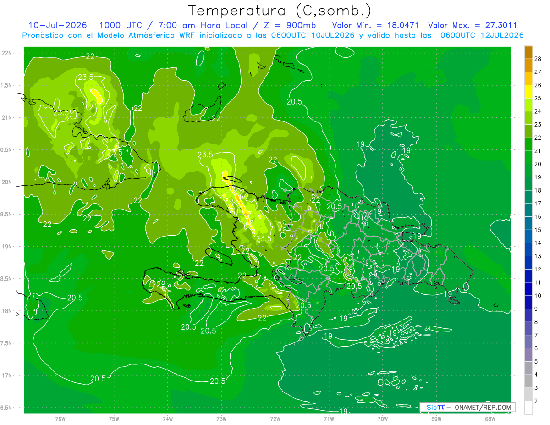
Task: Click the "68W" longitude axis label
Action: pos(490,419)
